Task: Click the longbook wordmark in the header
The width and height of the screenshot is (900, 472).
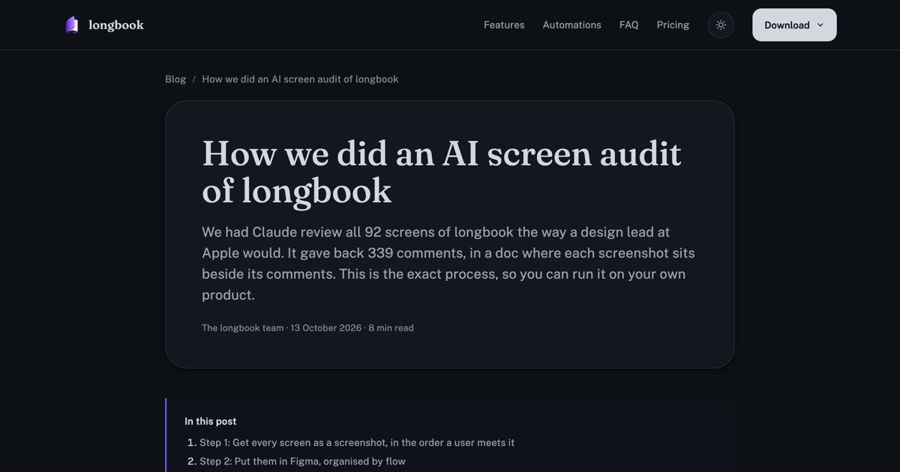Action: click(116, 25)
